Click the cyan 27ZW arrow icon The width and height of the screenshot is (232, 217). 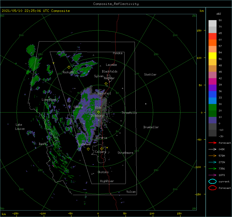point(212,162)
